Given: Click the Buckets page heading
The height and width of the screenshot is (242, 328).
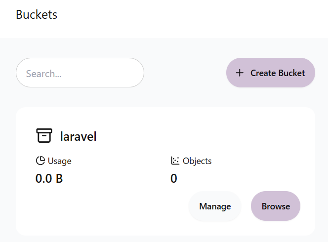Looking at the screenshot, I should 37,15.
